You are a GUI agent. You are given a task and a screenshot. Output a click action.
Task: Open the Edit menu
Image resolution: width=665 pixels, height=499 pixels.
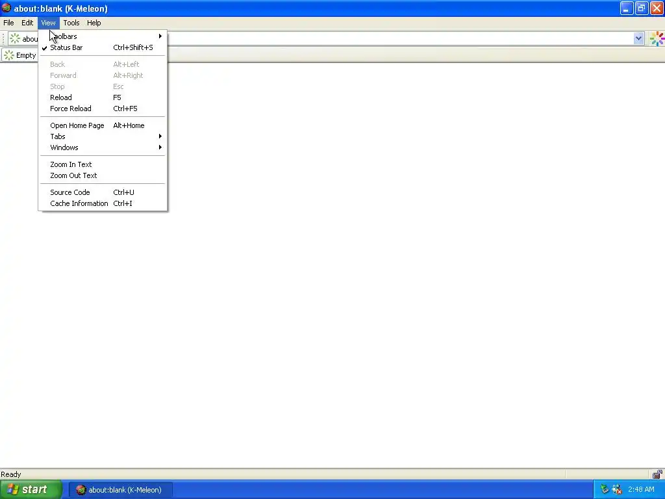pos(27,23)
